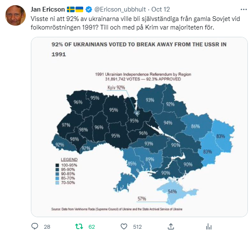Click the Oct 12 timestamp
250x233 pixels.
[160, 9]
